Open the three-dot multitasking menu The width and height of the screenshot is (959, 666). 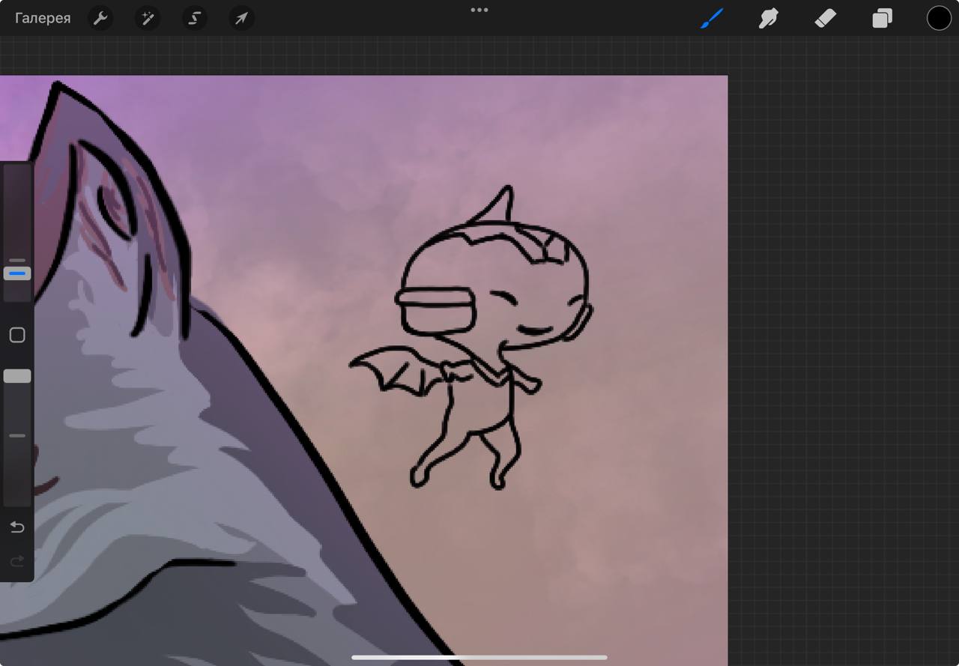point(479,10)
